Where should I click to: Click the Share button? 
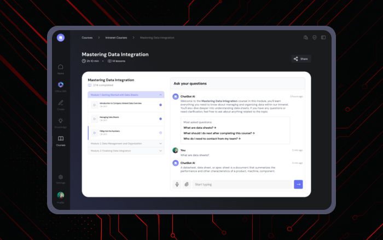[301, 59]
